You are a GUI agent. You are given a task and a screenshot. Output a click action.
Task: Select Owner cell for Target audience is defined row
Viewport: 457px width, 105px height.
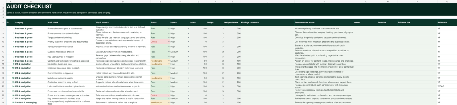pyautogui.click(x=366, y=37)
